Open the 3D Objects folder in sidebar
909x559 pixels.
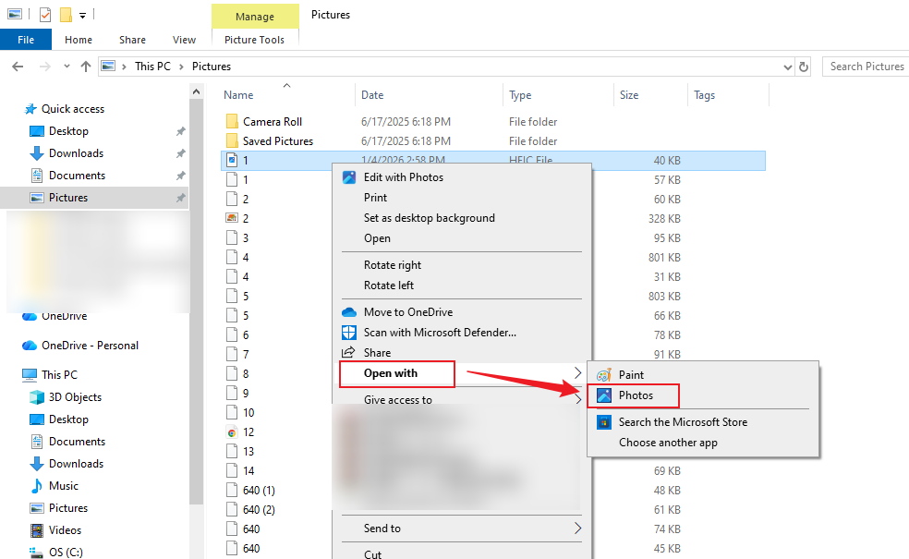(x=75, y=397)
